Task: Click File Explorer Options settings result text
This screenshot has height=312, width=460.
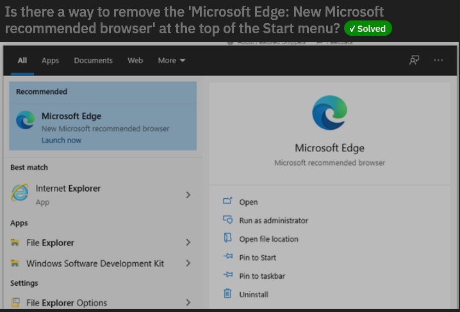Action: [x=67, y=302]
